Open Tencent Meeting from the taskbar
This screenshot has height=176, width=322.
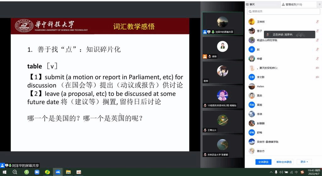tap(58, 172)
